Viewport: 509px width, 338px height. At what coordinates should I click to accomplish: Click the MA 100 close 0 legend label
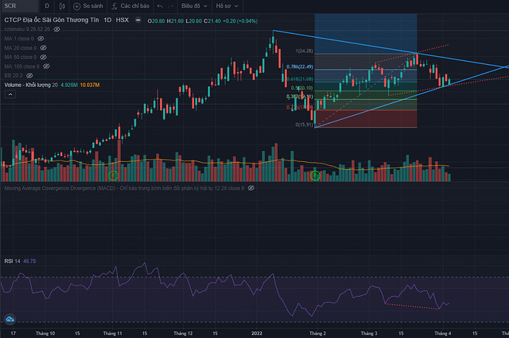[x=21, y=66]
